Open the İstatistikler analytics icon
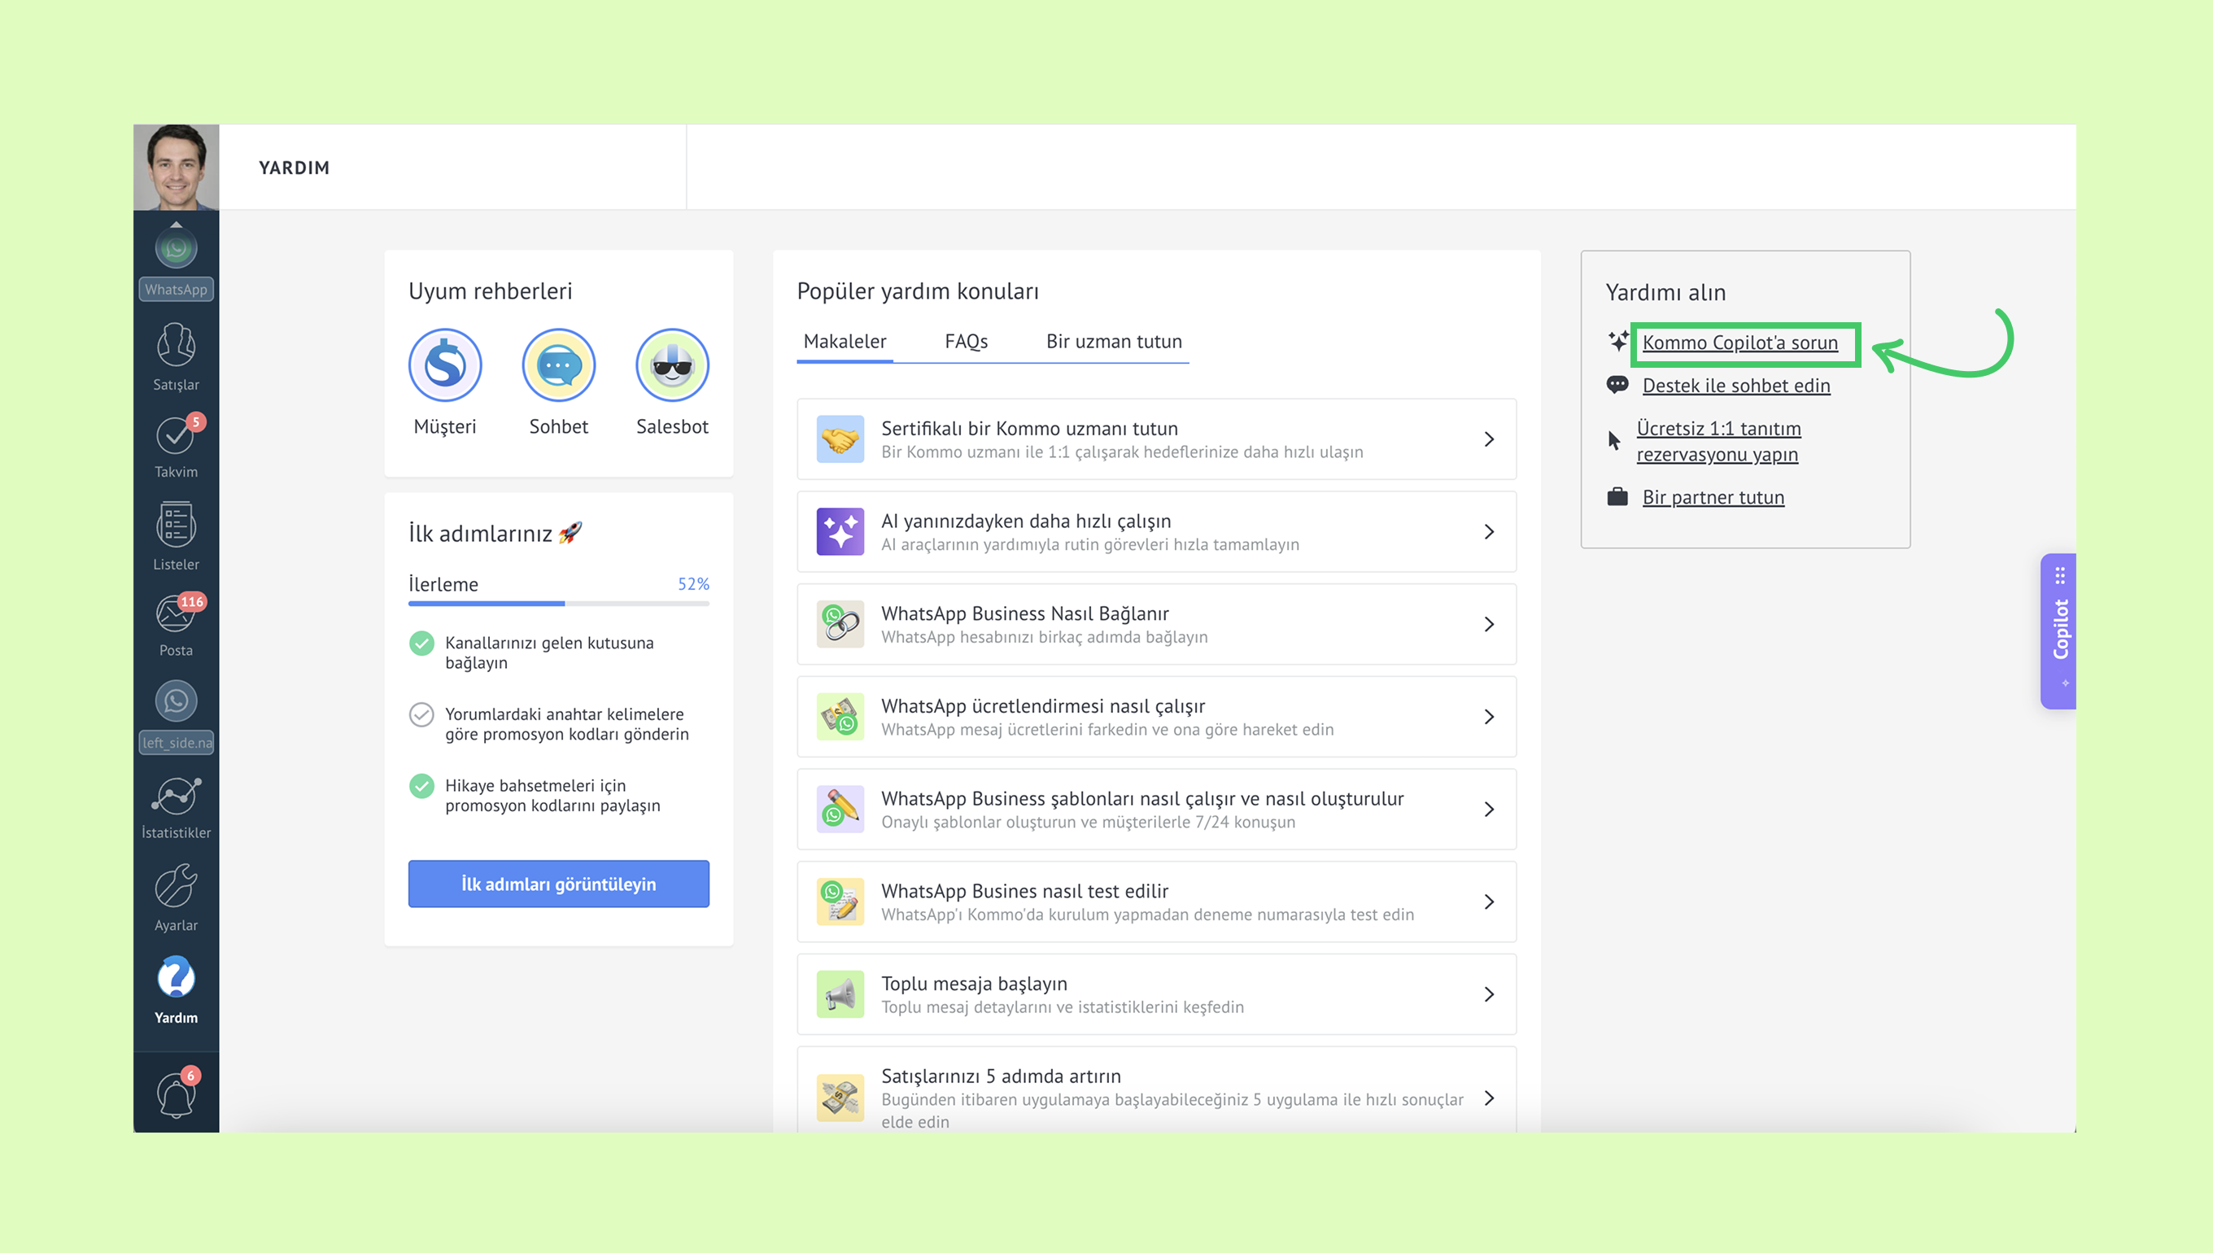The width and height of the screenshot is (2213, 1253). [x=176, y=797]
